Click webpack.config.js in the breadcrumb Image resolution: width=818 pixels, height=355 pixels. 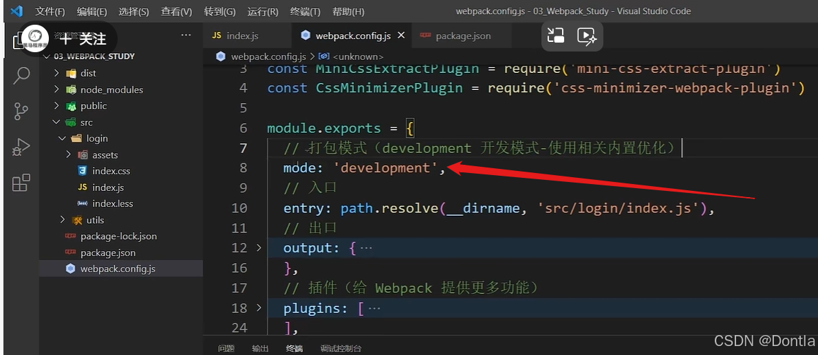coord(268,56)
